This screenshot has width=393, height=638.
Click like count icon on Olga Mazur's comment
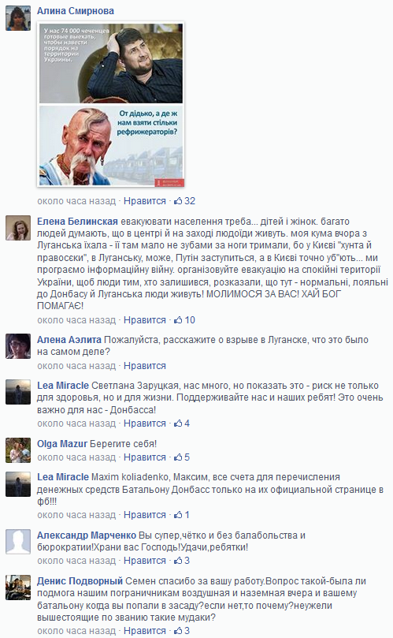[x=178, y=457]
